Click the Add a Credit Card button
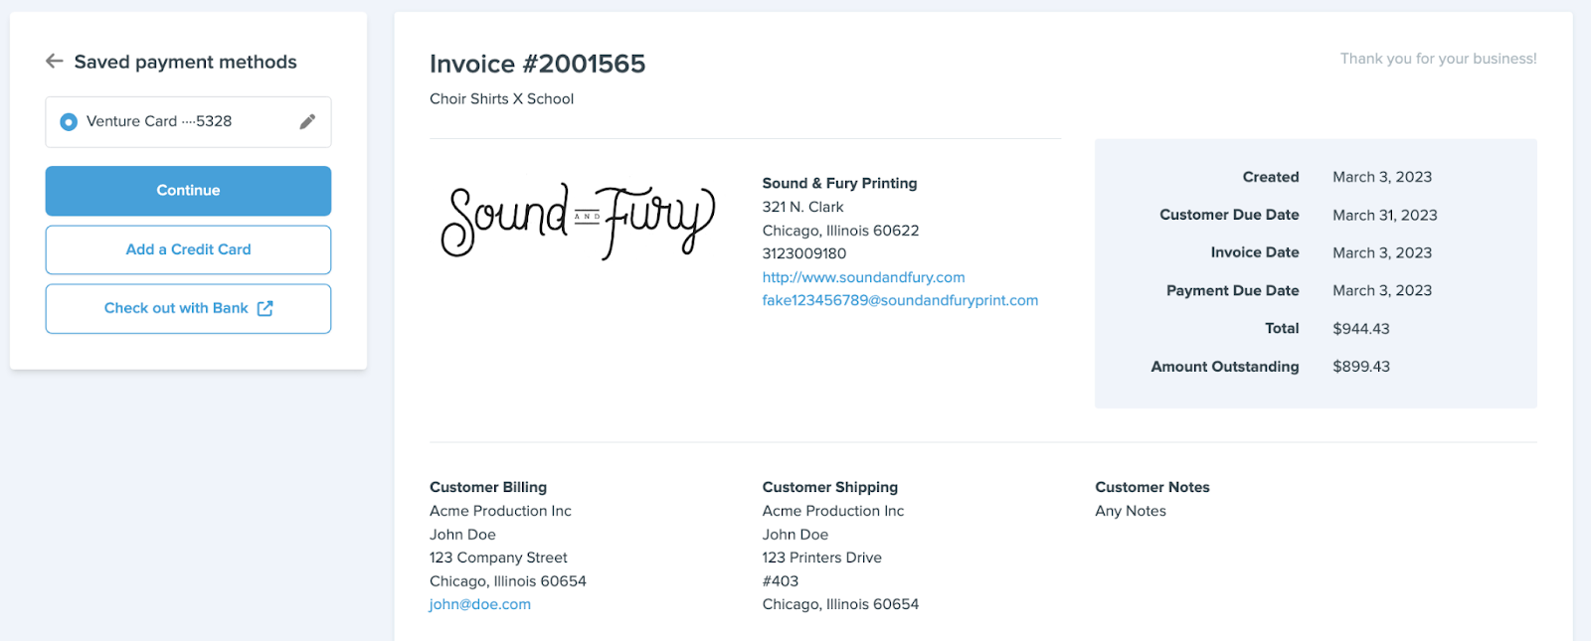Screen dimensions: 1591x641 [x=188, y=249]
